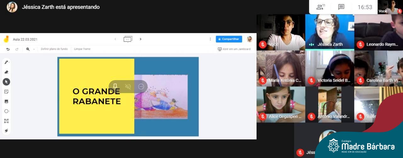Select the Eraser tool
Image resolution: width=403 pixels, height=158 pixels.
(x=6, y=72)
